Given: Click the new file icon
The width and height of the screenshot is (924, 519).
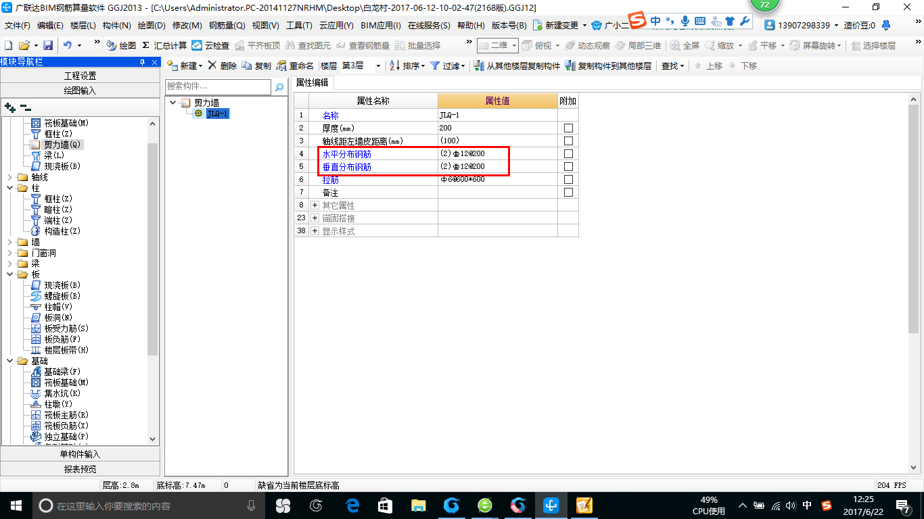Looking at the screenshot, I should pyautogui.click(x=8, y=45).
